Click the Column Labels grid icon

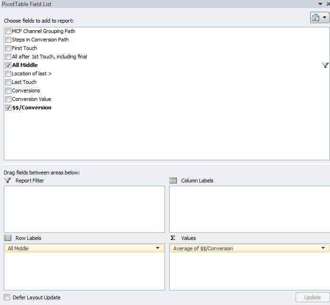(173, 181)
